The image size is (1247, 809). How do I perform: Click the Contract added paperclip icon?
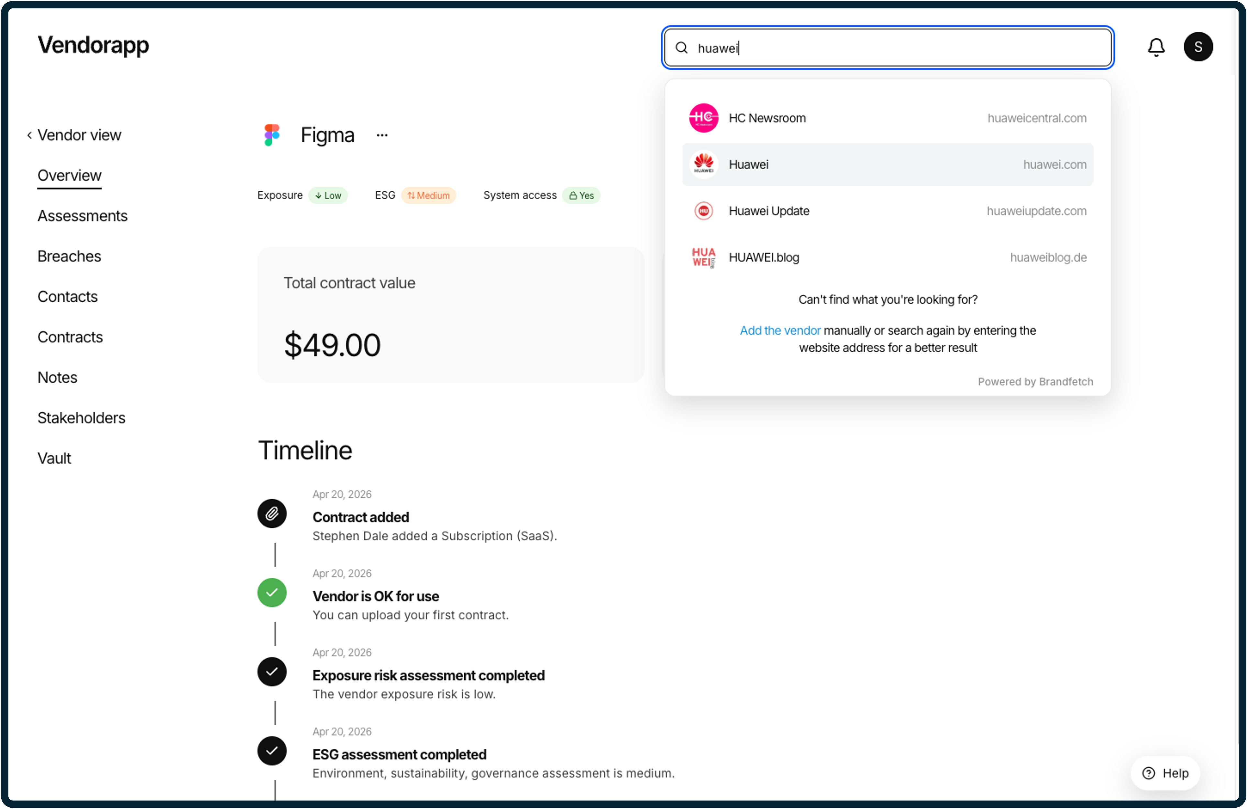(272, 513)
